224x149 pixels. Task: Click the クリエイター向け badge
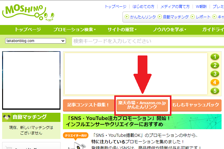76,136
